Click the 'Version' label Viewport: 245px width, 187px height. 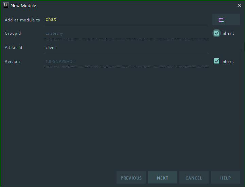12,62
